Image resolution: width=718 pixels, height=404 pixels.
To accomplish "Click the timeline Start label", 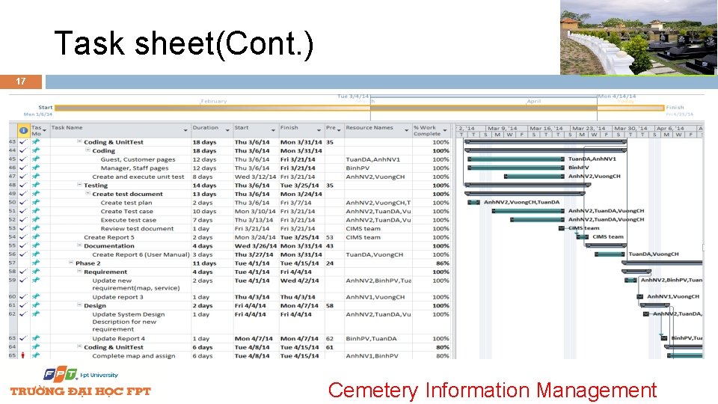I will point(46,107).
